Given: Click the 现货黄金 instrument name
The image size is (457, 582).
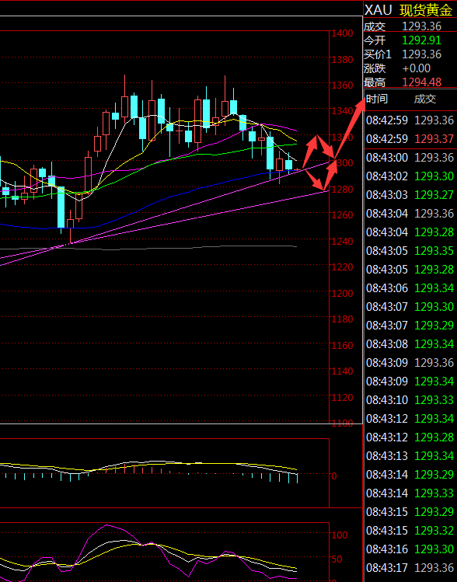Looking at the screenshot, I should 425,10.
